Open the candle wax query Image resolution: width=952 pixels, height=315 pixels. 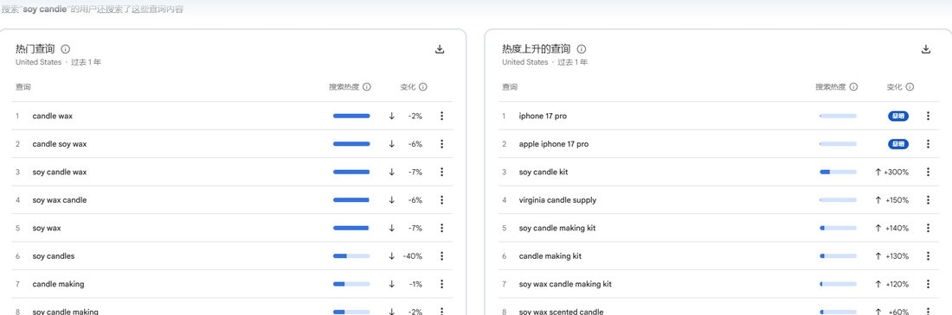[52, 116]
